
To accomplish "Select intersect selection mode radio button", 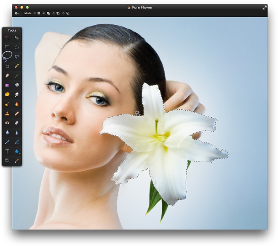I will click(x=64, y=13).
